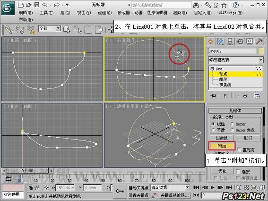The image size is (268, 201).
Task: Redo the action with the redo arrow
Action: click(x=57, y=5)
